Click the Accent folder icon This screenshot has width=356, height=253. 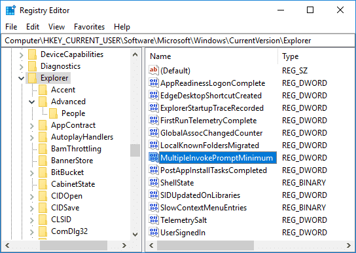43,90
